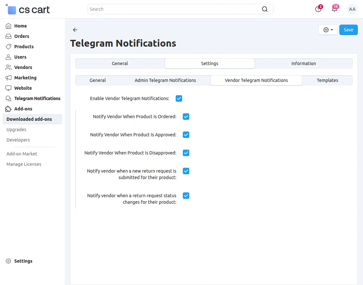
Task: Click the Orders inbox icon
Action: click(x=8, y=36)
